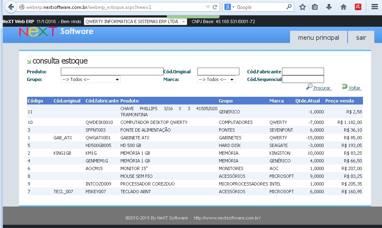Open the bookmarks list icon
This screenshot has width=382, height=228.
click(x=315, y=7)
